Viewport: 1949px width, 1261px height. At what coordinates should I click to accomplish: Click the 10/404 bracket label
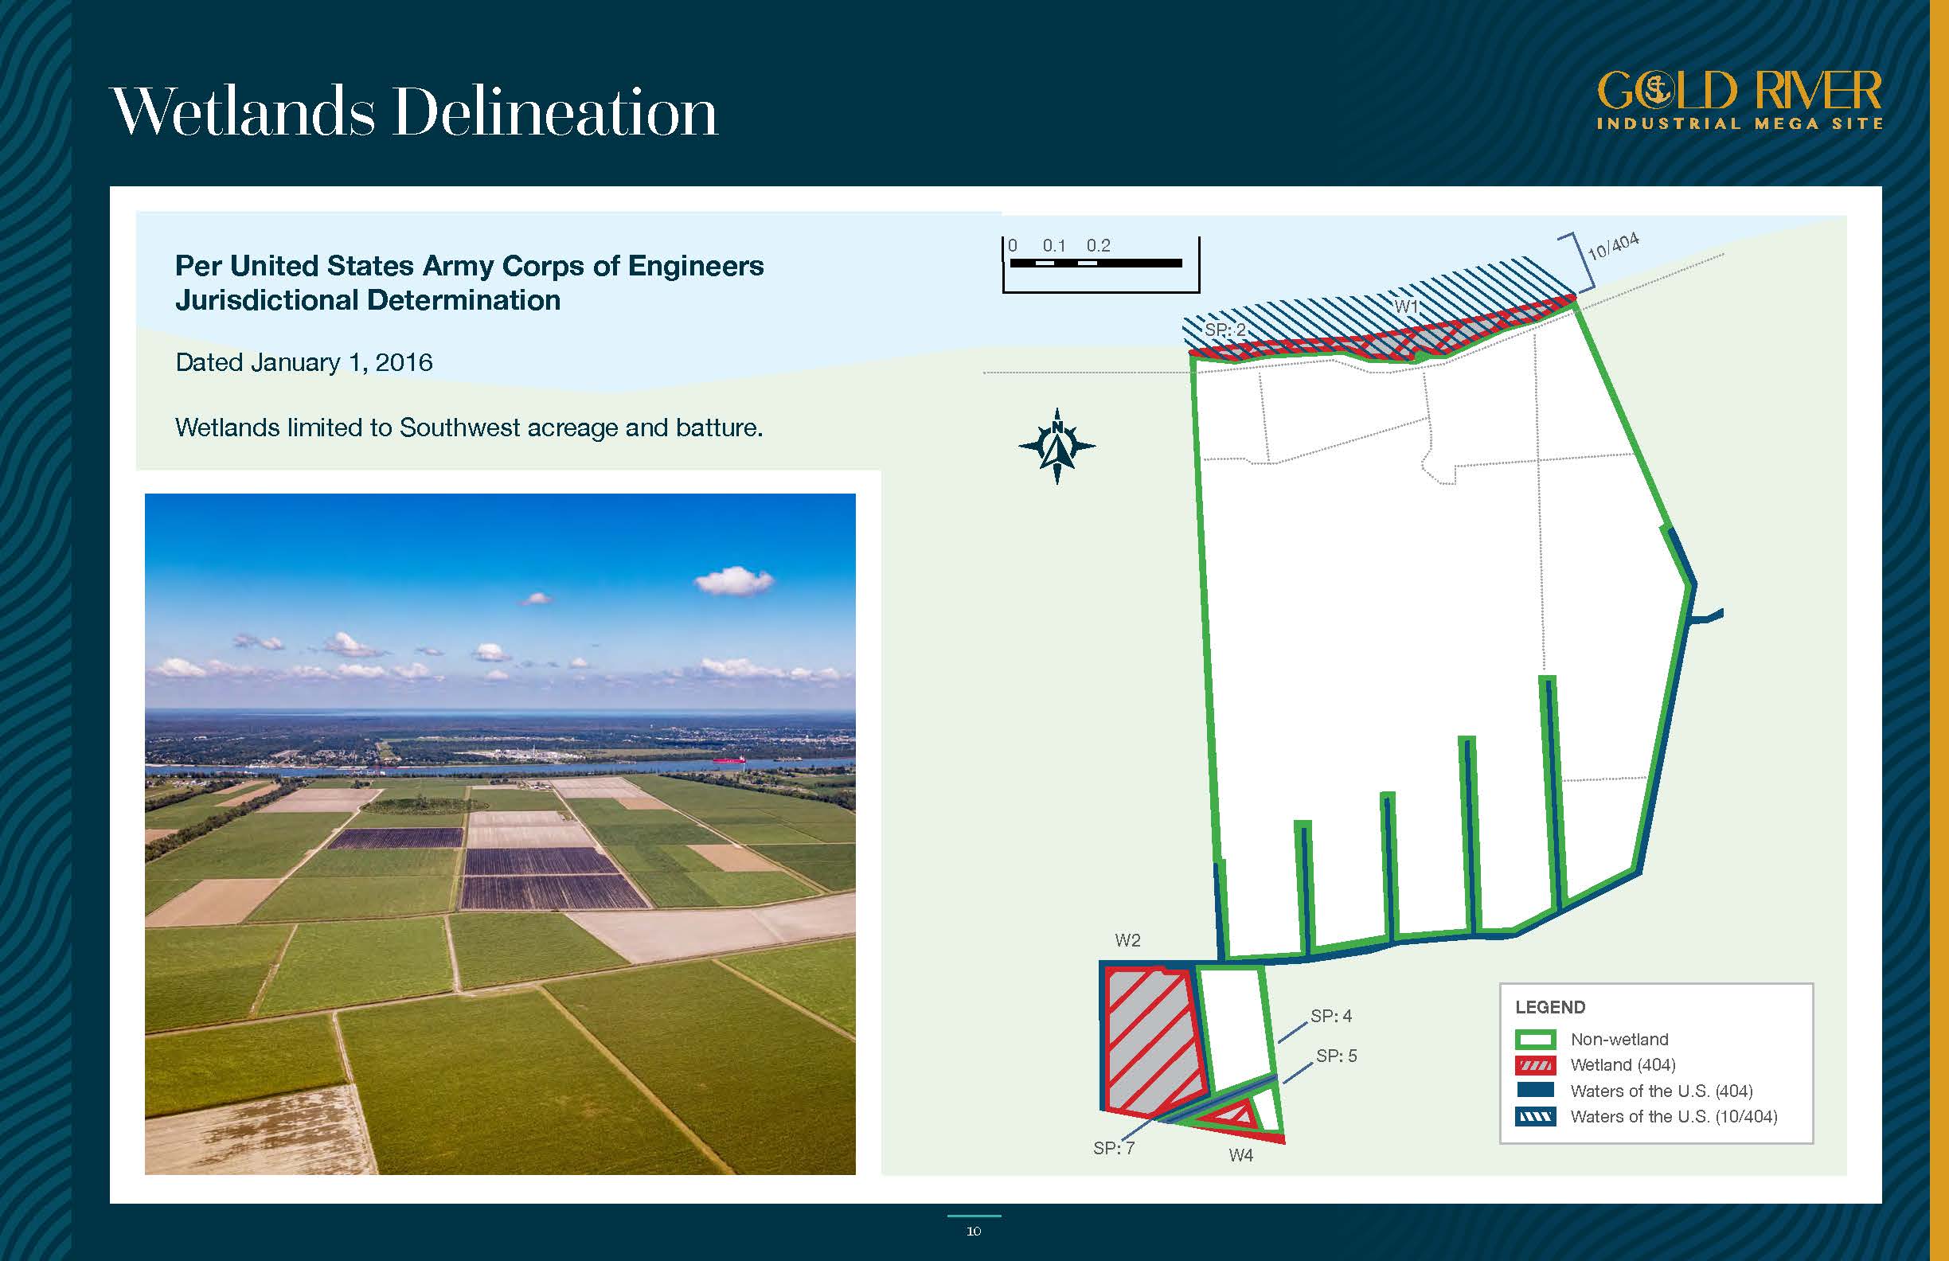[1613, 247]
